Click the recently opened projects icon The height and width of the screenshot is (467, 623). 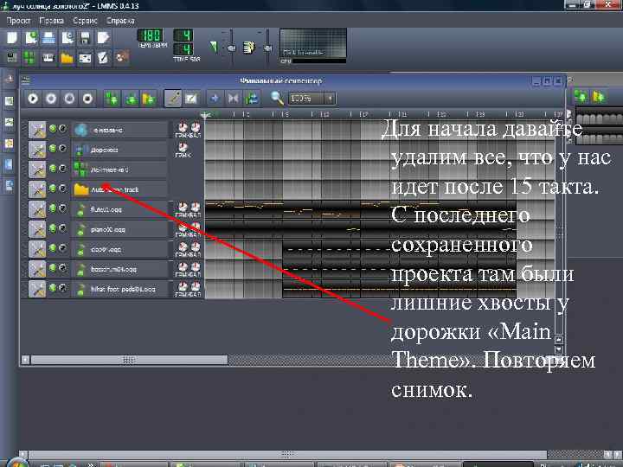[x=67, y=38]
